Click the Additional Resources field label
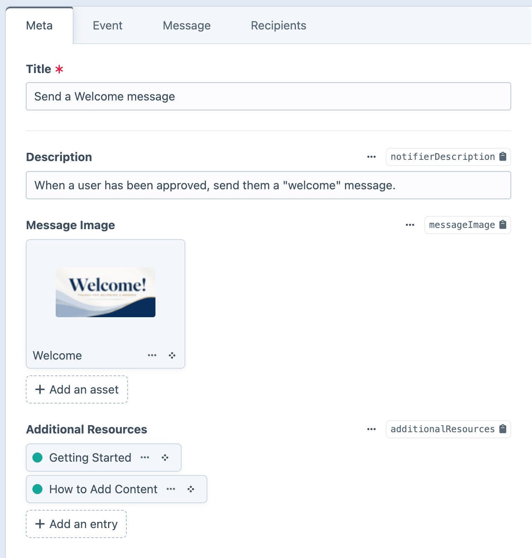Viewport: 532px width, 558px height. [x=86, y=429]
